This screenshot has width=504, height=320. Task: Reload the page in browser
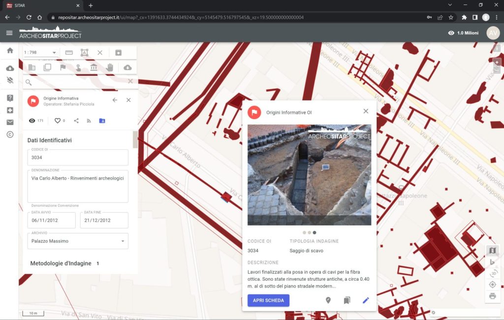pyautogui.click(x=29, y=17)
